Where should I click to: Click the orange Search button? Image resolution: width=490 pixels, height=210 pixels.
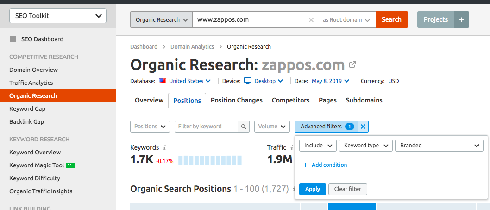pyautogui.click(x=391, y=19)
